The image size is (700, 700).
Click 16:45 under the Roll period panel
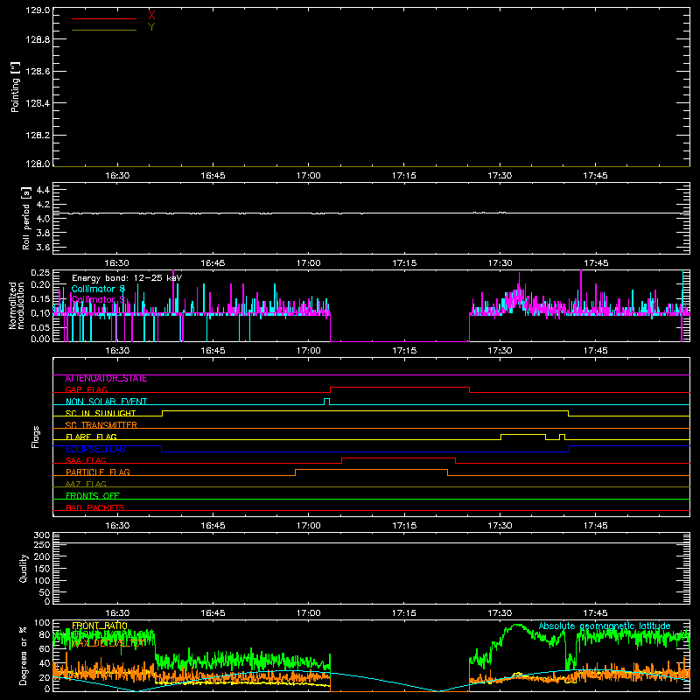tap(213, 263)
